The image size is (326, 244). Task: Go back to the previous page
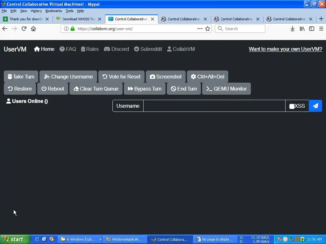[x=5, y=29]
